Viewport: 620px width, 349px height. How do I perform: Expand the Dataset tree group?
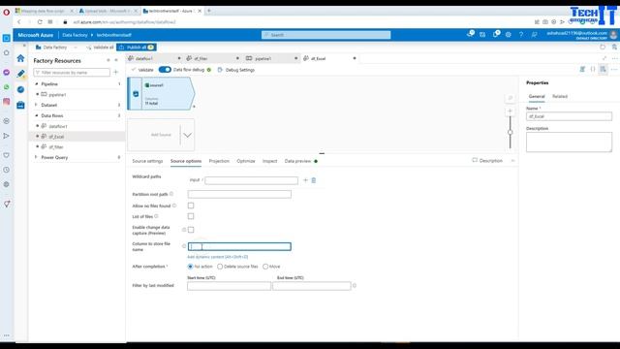click(x=37, y=105)
